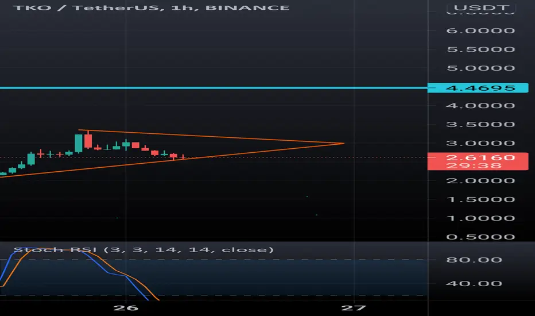Click the Stoch RSI indicator legend
This screenshot has width=535, height=316.
pos(144,250)
